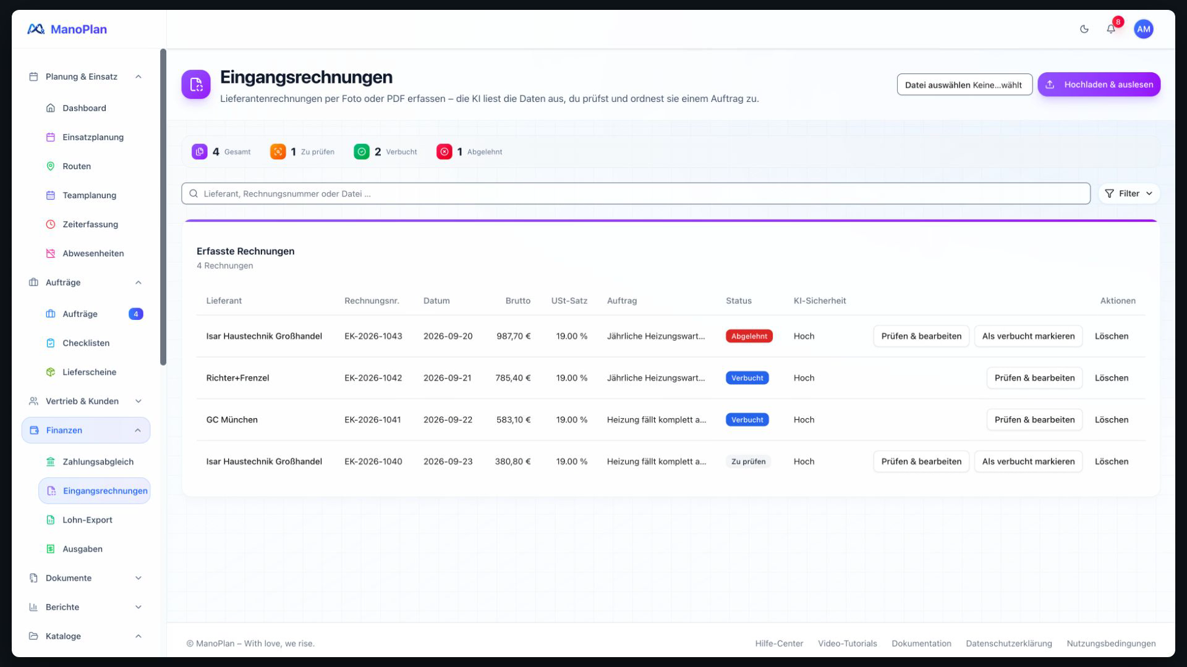The width and height of the screenshot is (1187, 667).
Task: Click the Teamplanung calendar icon
Action: 51,195
